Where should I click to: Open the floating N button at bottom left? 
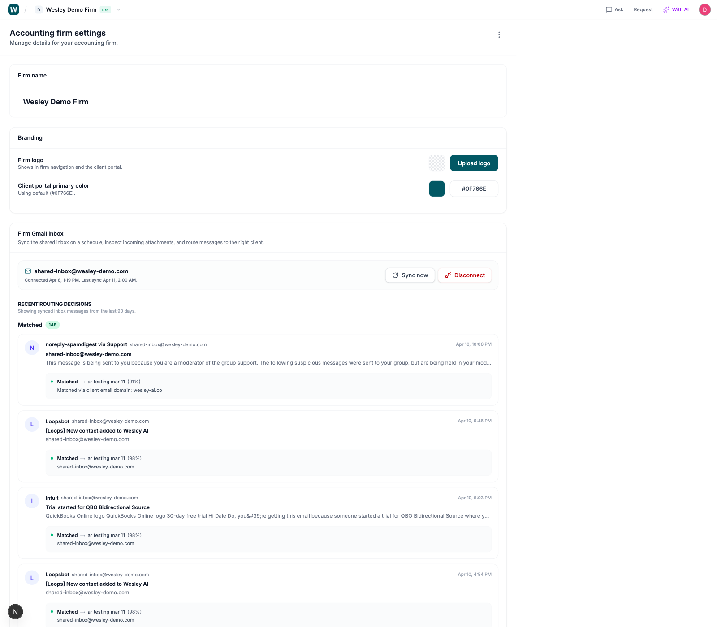[15, 611]
